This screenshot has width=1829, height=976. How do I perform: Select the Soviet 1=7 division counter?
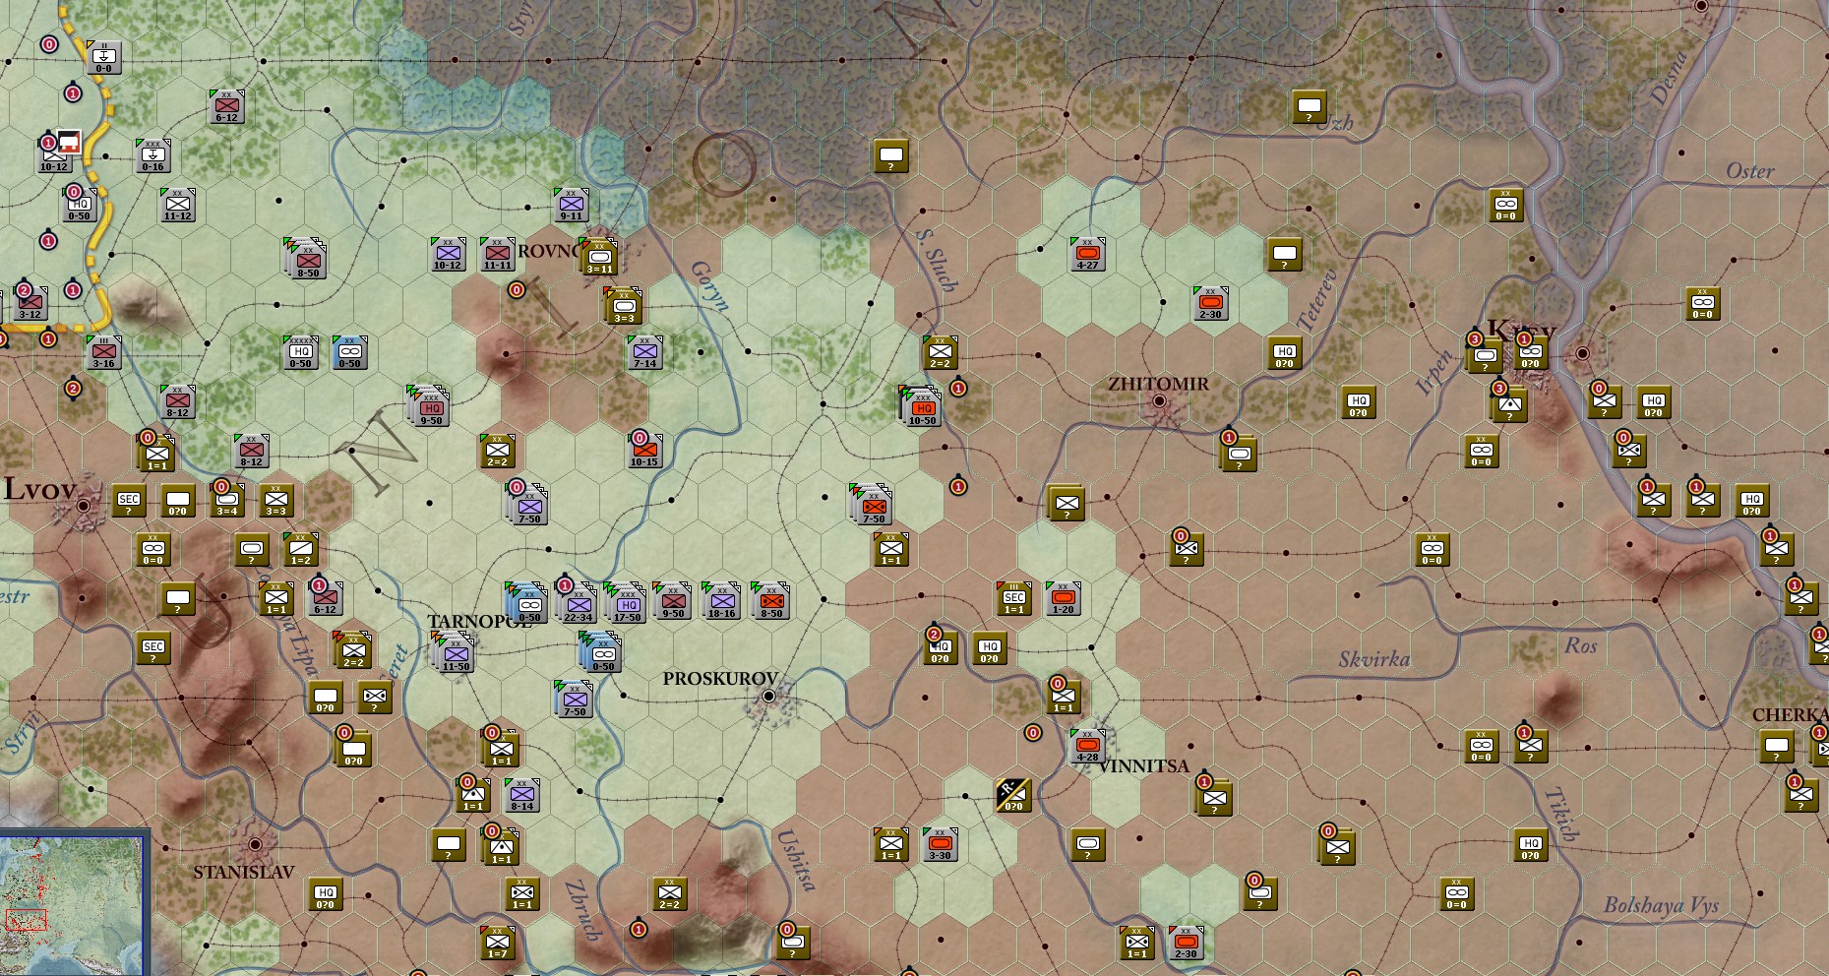[x=498, y=943]
